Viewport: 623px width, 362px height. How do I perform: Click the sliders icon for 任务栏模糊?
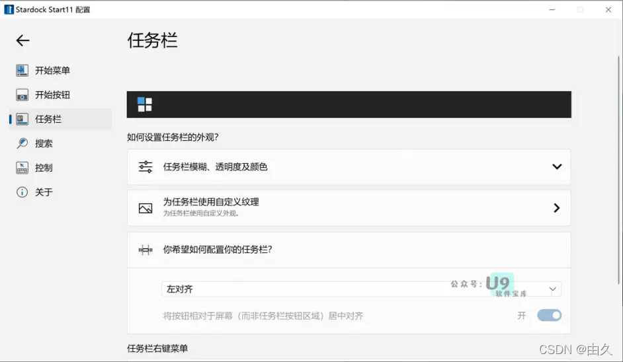pyautogui.click(x=145, y=166)
